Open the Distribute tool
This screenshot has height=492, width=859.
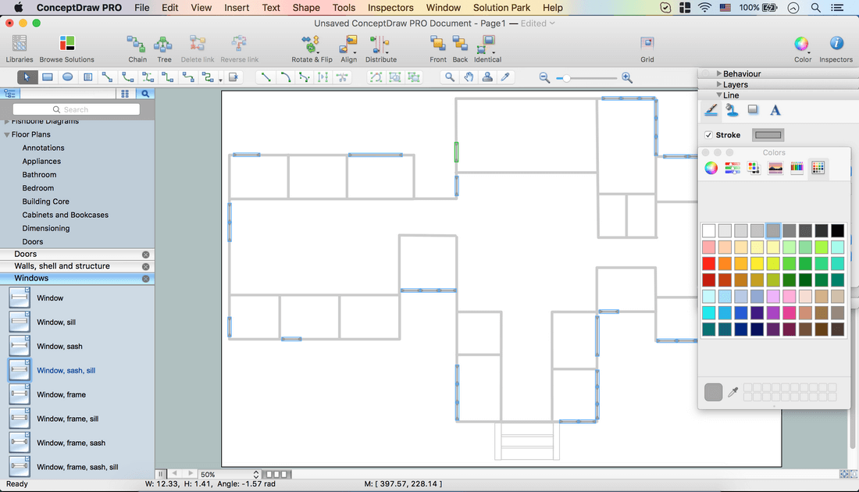point(381,48)
